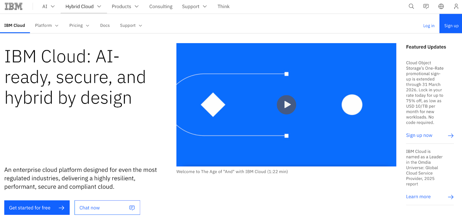Viewport: 462px width, 220px height.
Task: Expand the top-bar Support menu
Action: coord(194,6)
